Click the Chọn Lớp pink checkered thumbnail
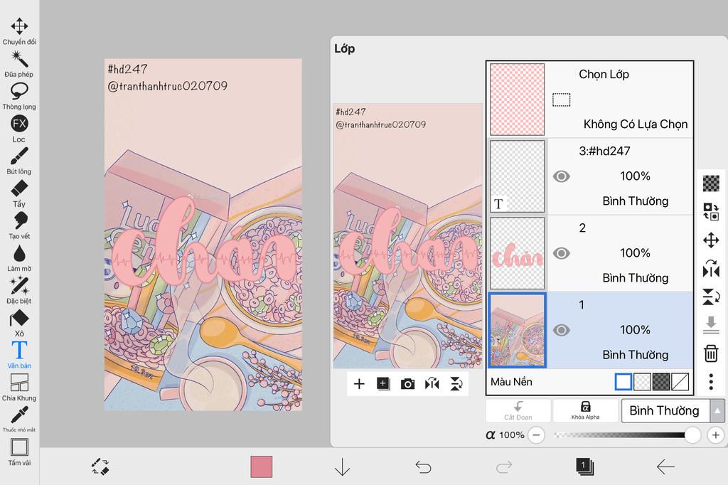The width and height of the screenshot is (728, 485). coord(518,100)
